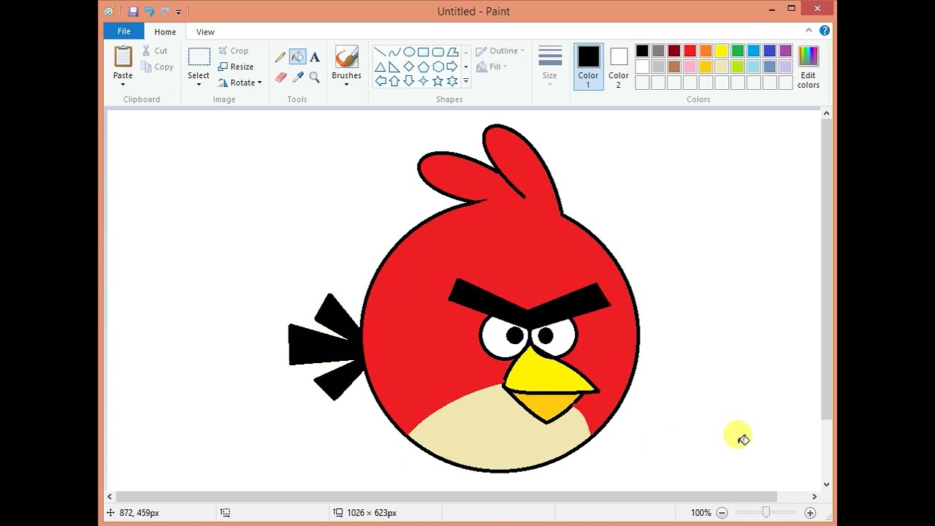Image resolution: width=935 pixels, height=526 pixels.
Task: Choose the pink (rose) palette swatch
Action: [x=690, y=66]
